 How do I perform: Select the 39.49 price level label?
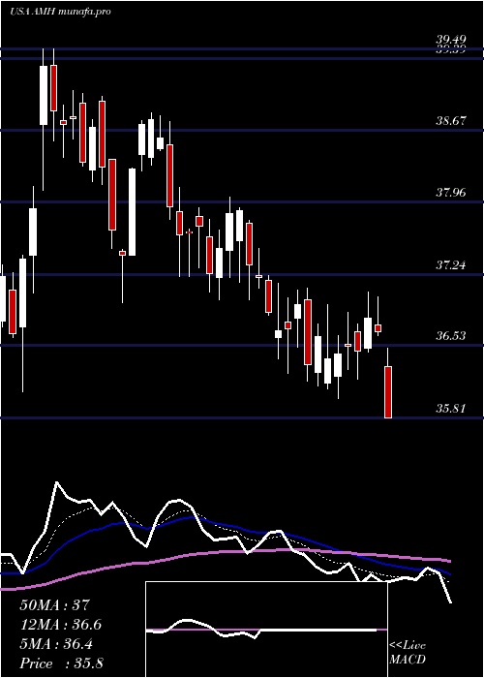click(451, 41)
